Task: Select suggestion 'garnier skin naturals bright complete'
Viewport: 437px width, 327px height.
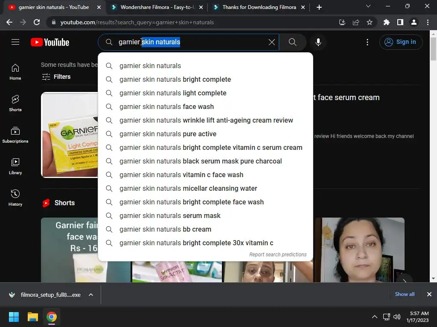Action: coord(205,80)
